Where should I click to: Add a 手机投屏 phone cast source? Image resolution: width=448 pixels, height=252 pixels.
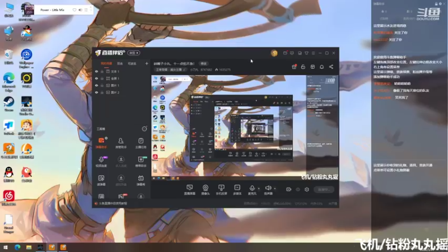click(x=221, y=190)
